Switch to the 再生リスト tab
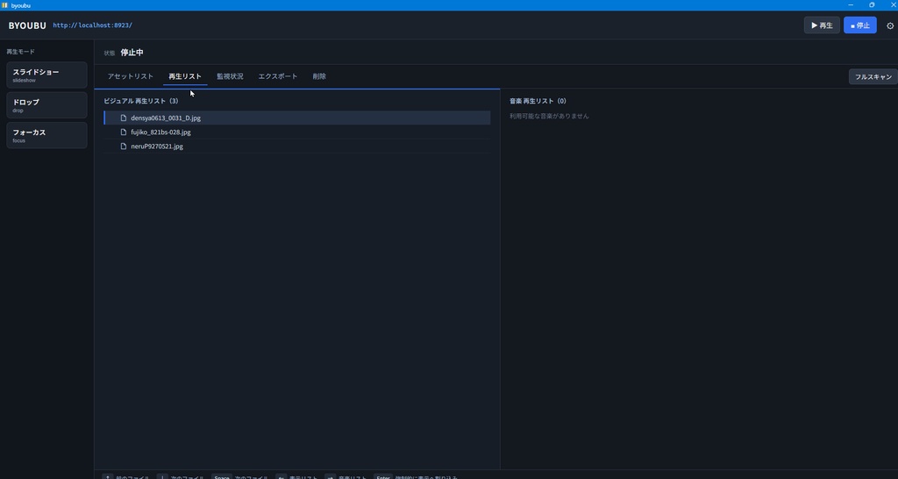 click(185, 76)
